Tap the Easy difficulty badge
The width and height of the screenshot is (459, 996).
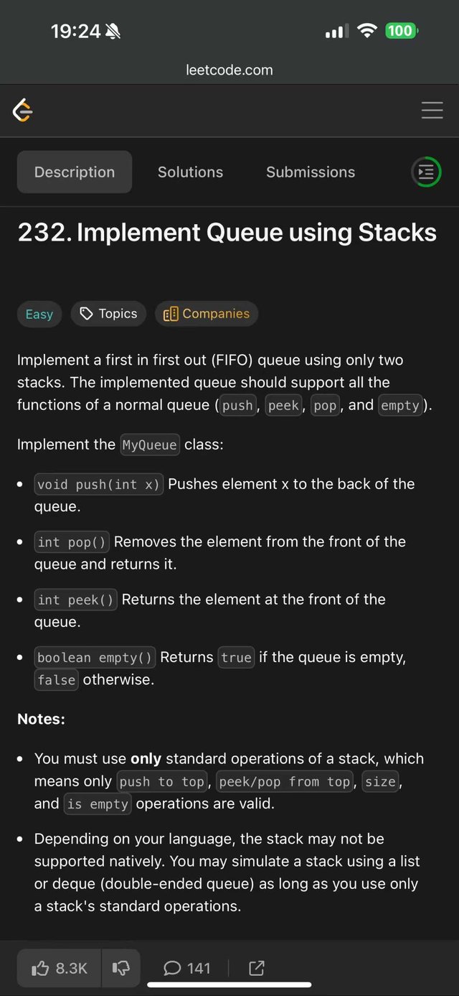click(39, 315)
